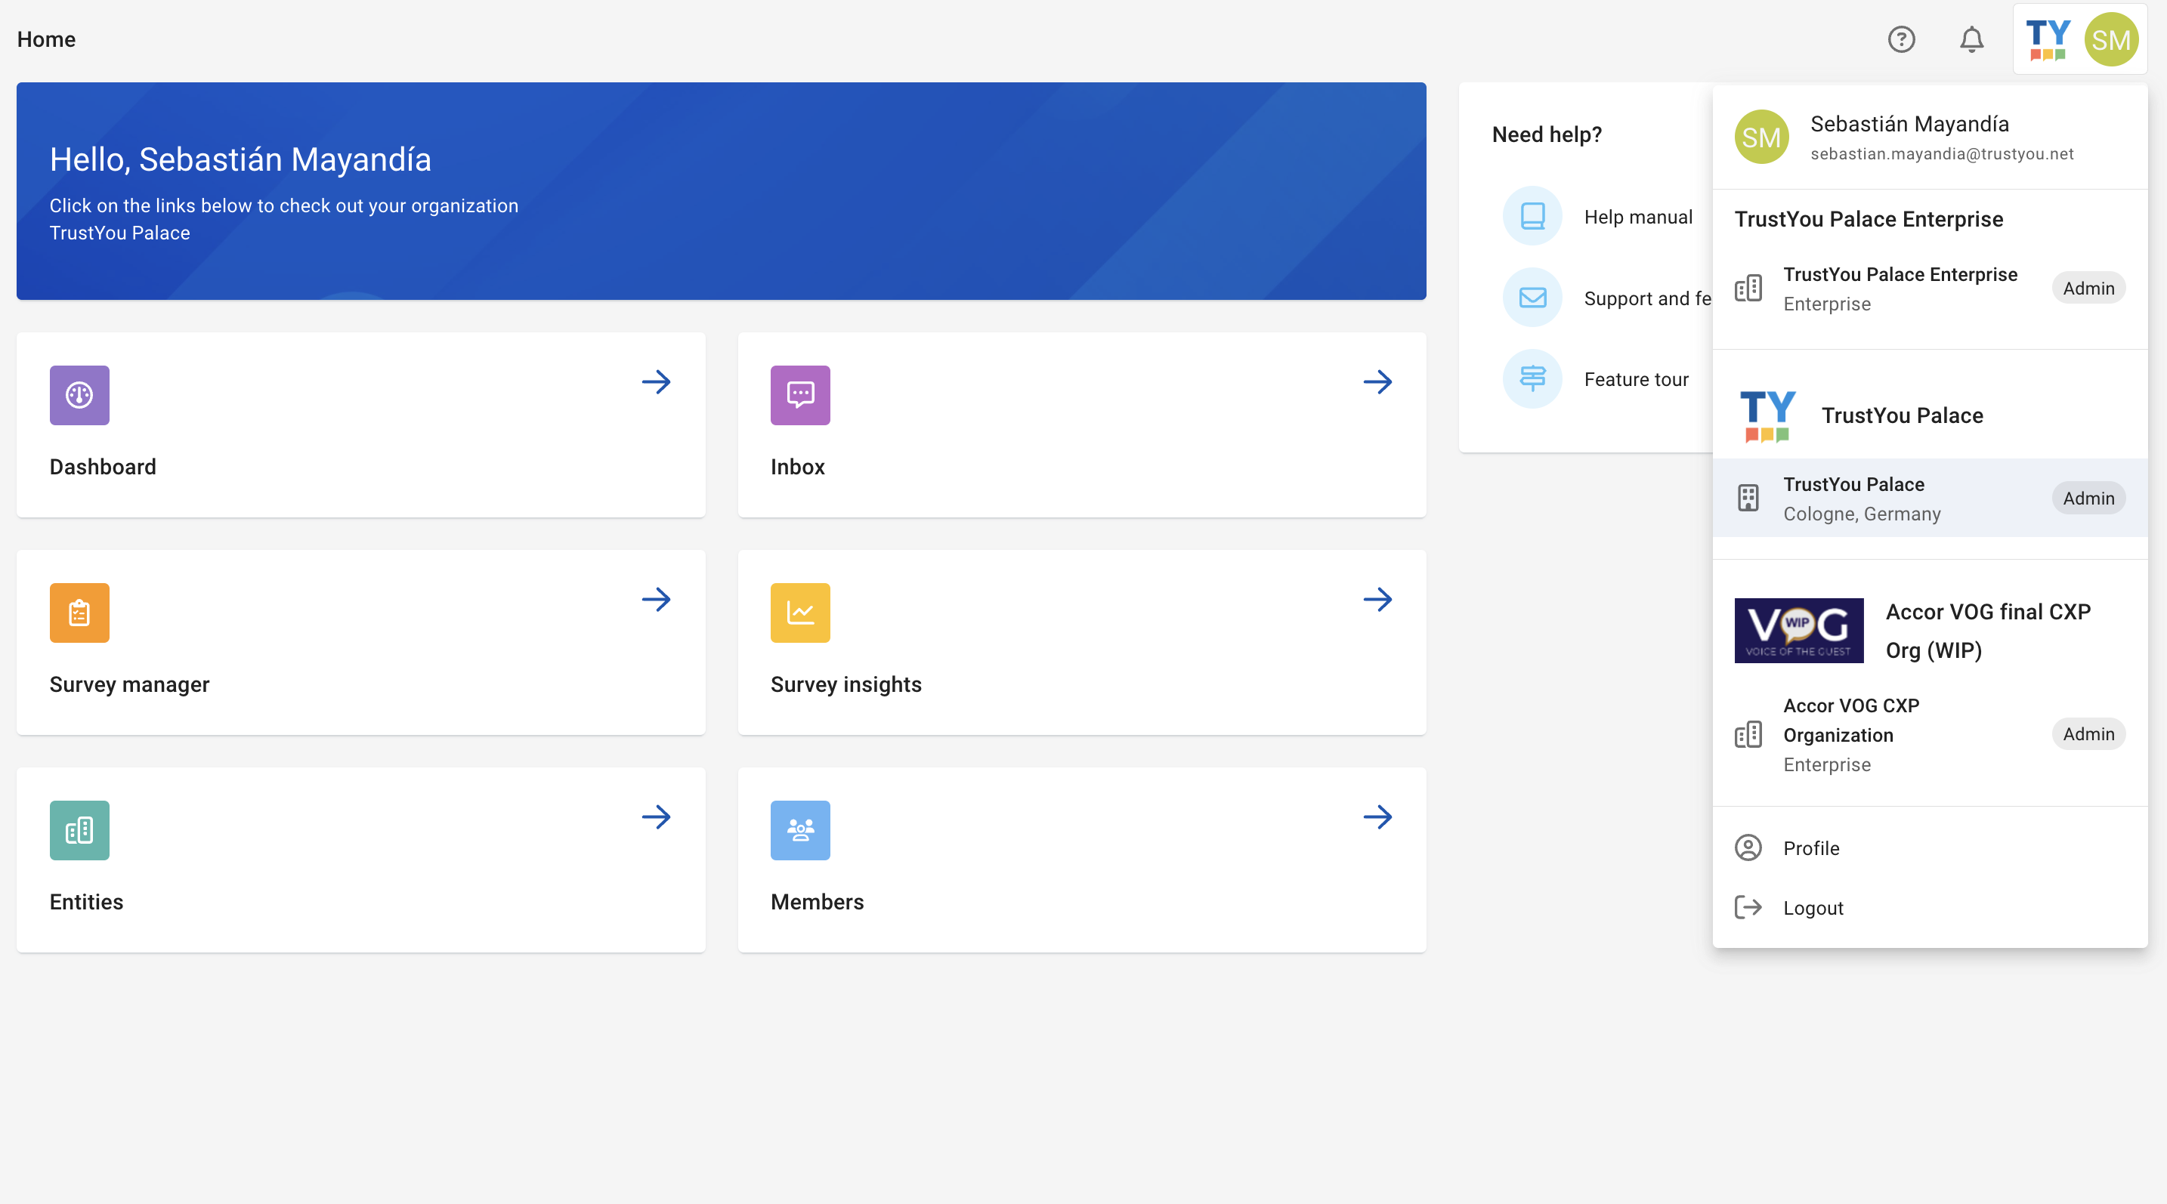Click Hello, Sebastián Mayandía greeting

[240, 159]
